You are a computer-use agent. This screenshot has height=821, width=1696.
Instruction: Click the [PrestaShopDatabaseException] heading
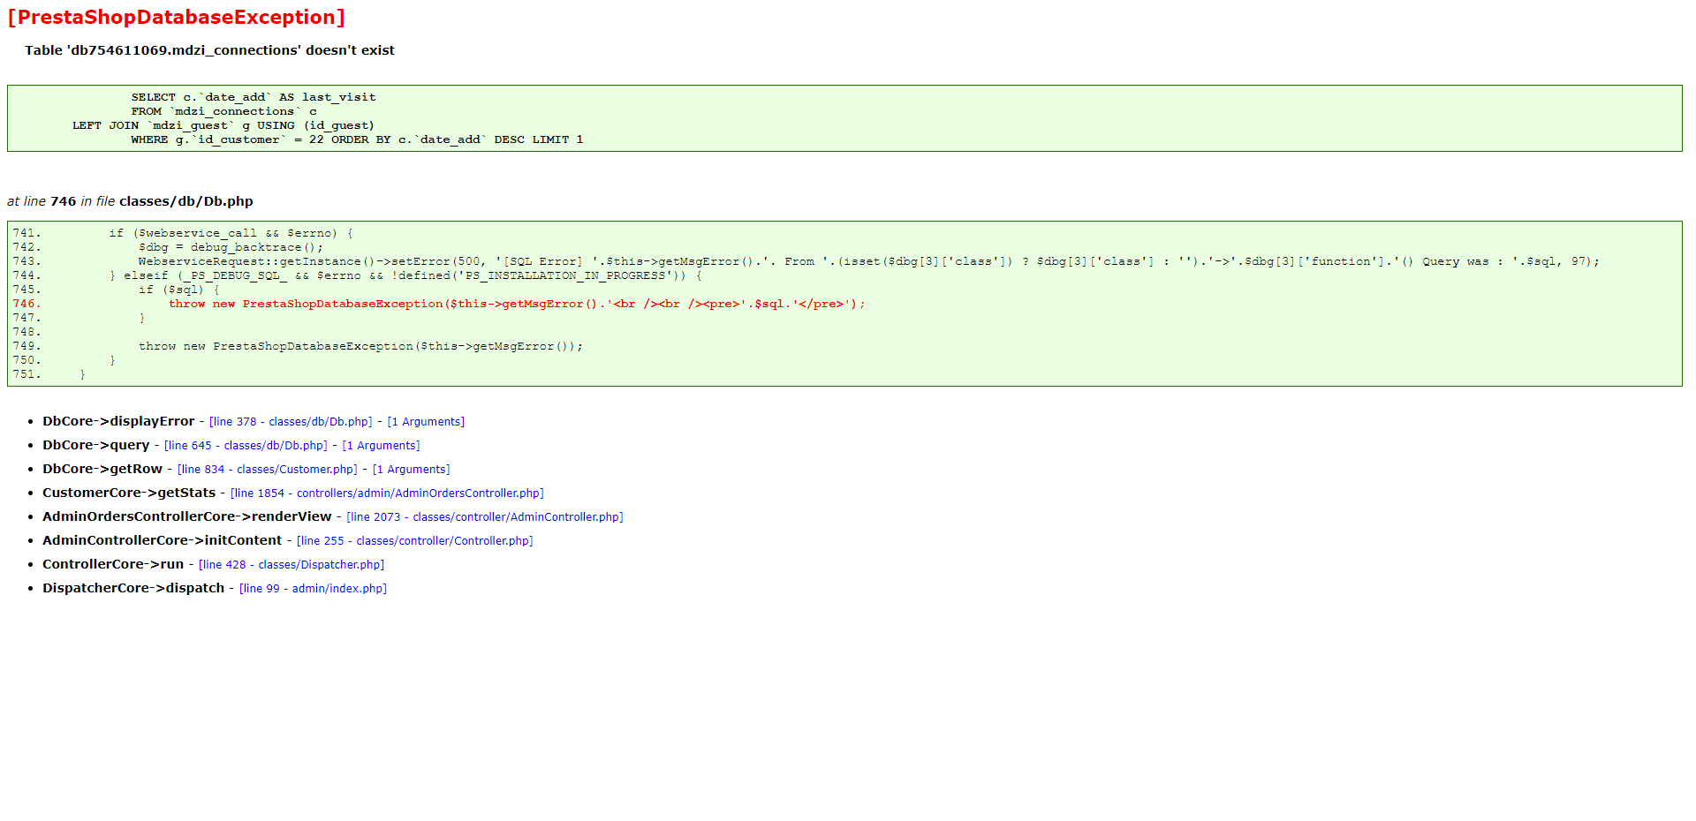click(177, 18)
